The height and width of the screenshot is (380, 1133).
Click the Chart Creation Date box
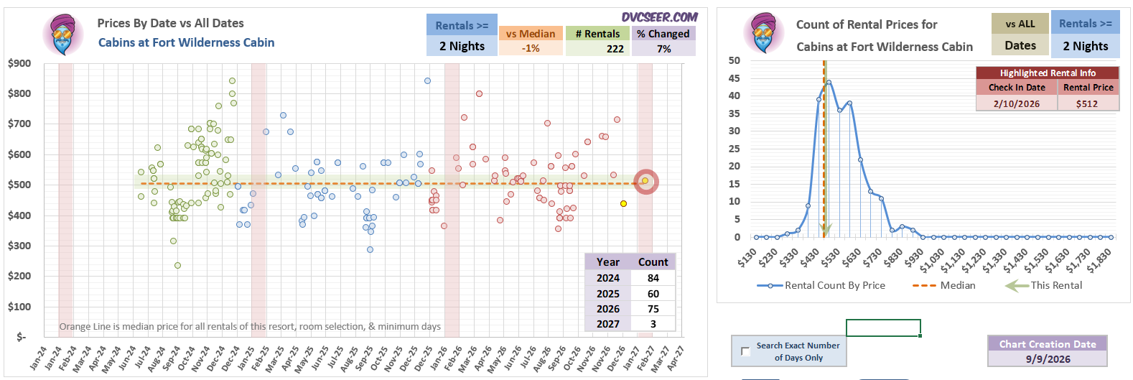(1048, 351)
